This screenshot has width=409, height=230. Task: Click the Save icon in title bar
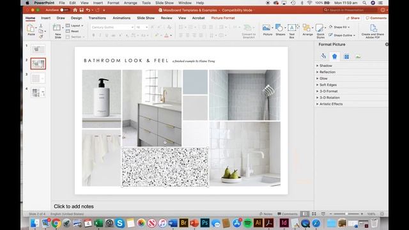[x=82, y=10]
